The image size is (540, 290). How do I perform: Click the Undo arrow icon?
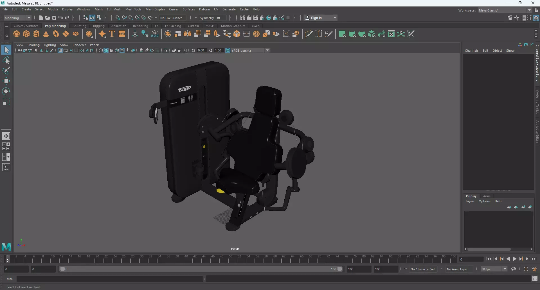coord(60,18)
